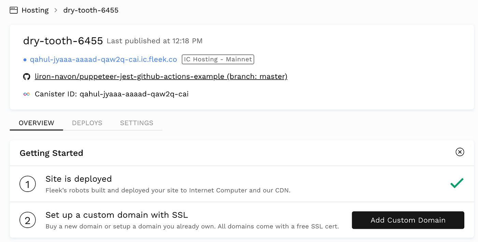Click the Buy a new domain description text

pyautogui.click(x=192, y=226)
